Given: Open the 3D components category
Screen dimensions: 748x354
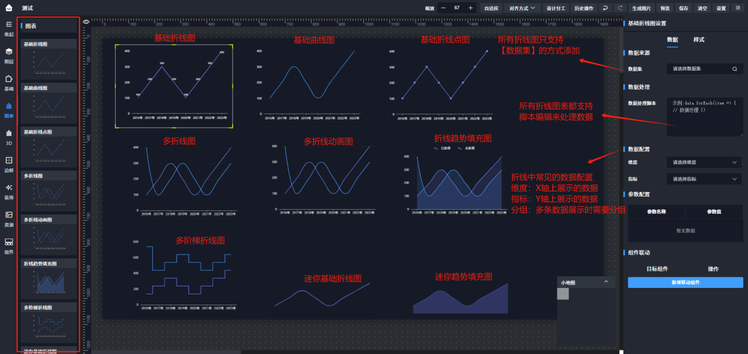Looking at the screenshot, I should coord(9,137).
